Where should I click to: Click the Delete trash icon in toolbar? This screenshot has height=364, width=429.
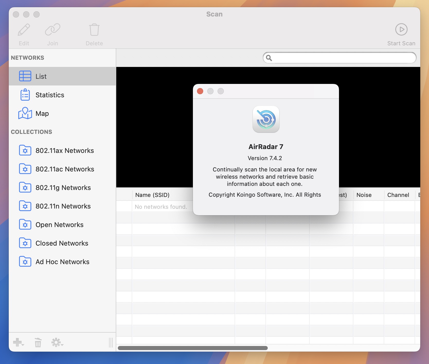pos(94,30)
